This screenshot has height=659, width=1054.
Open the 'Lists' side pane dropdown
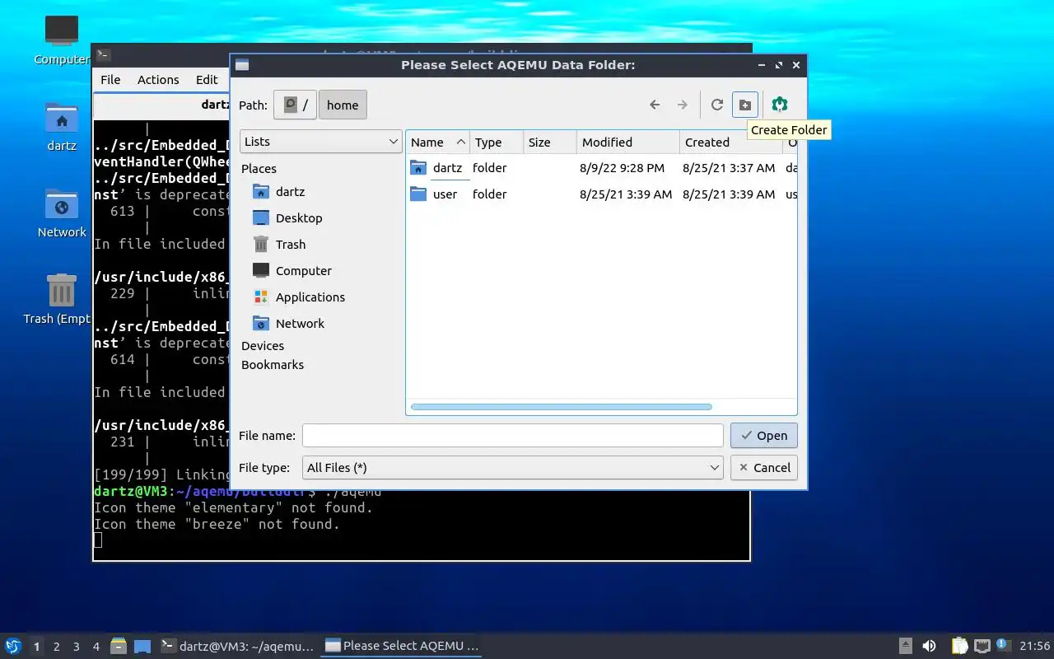point(321,142)
